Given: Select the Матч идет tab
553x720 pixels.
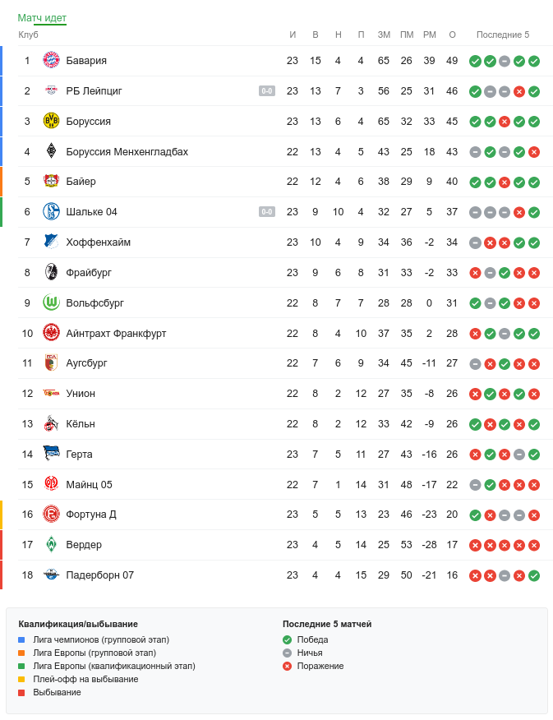Looking at the screenshot, I should tap(42, 17).
